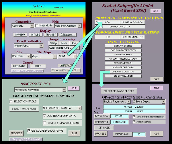Click the SI/Gp image processing button
This screenshot has height=144, width=172.
pos(54,43)
